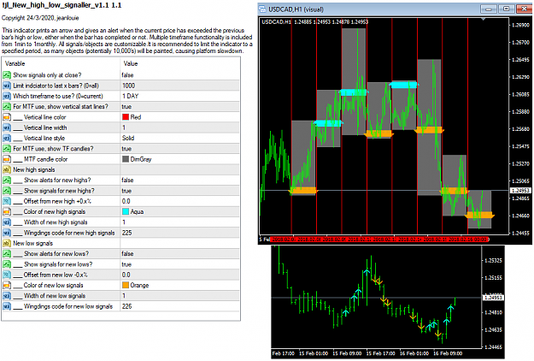Click the 'Offset from new low' row icon
This screenshot has height=361, width=534.
(7, 275)
